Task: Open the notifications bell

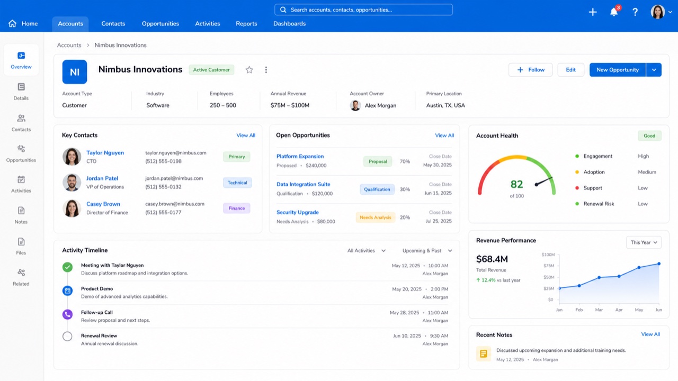Action: point(614,12)
